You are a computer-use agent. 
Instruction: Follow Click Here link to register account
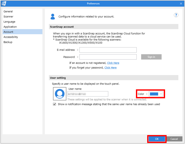pos(113,63)
